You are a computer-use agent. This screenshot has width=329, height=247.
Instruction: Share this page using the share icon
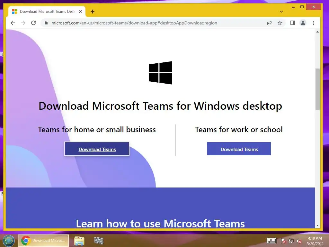(x=270, y=23)
